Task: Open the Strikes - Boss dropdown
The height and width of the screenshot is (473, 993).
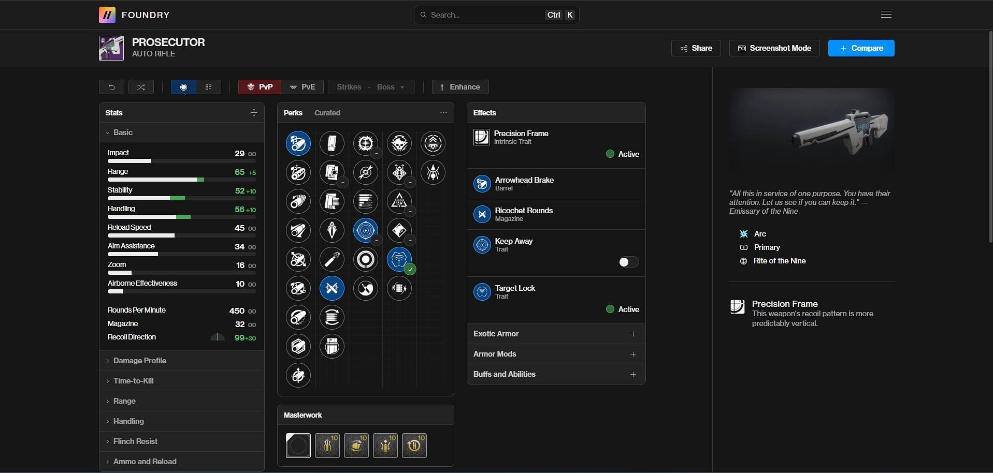Action: 371,87
